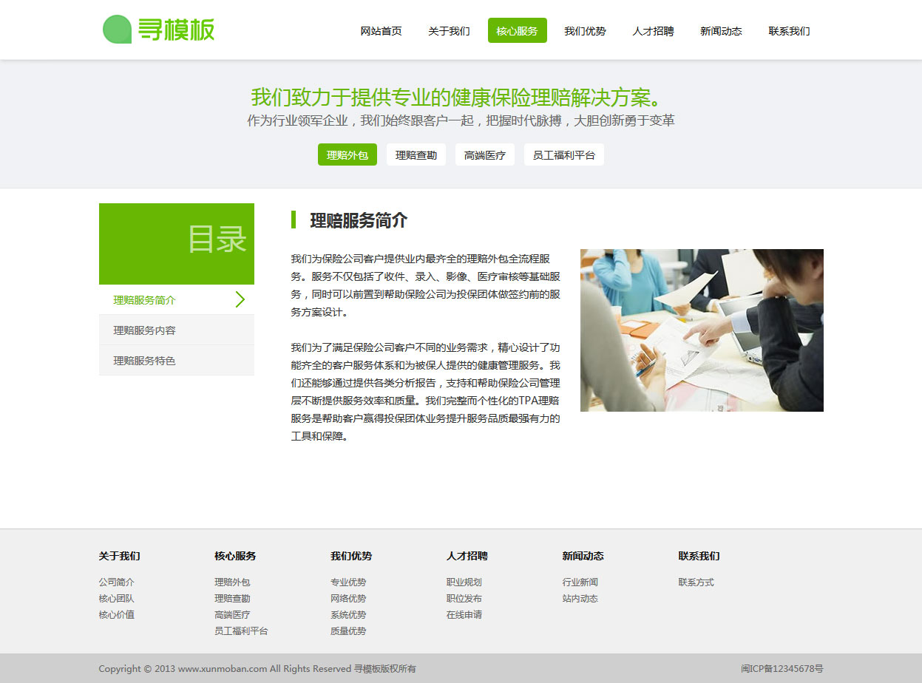Click the 我们优势 heading in the footer
Image resolution: width=922 pixels, height=683 pixels.
[x=351, y=556]
